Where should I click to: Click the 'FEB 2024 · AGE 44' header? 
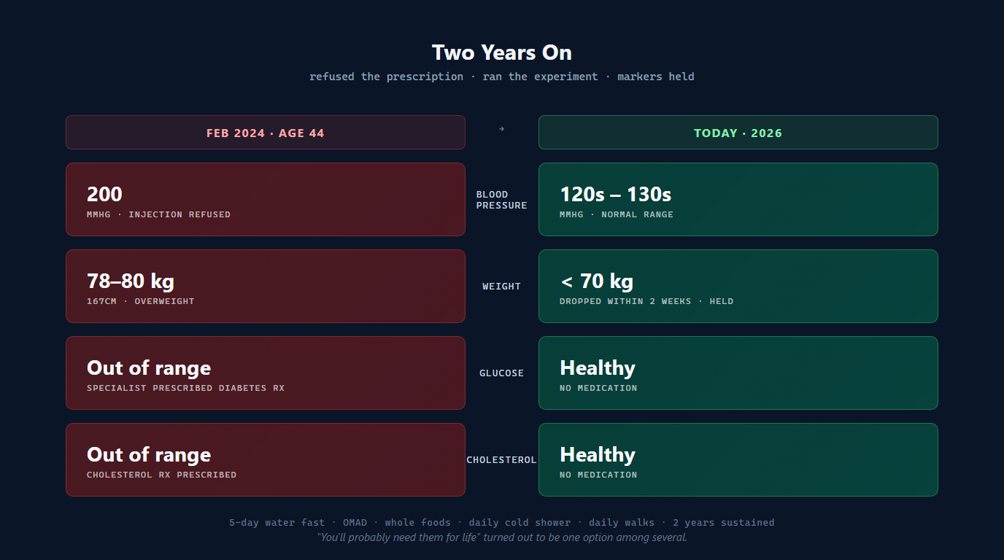pyautogui.click(x=266, y=133)
